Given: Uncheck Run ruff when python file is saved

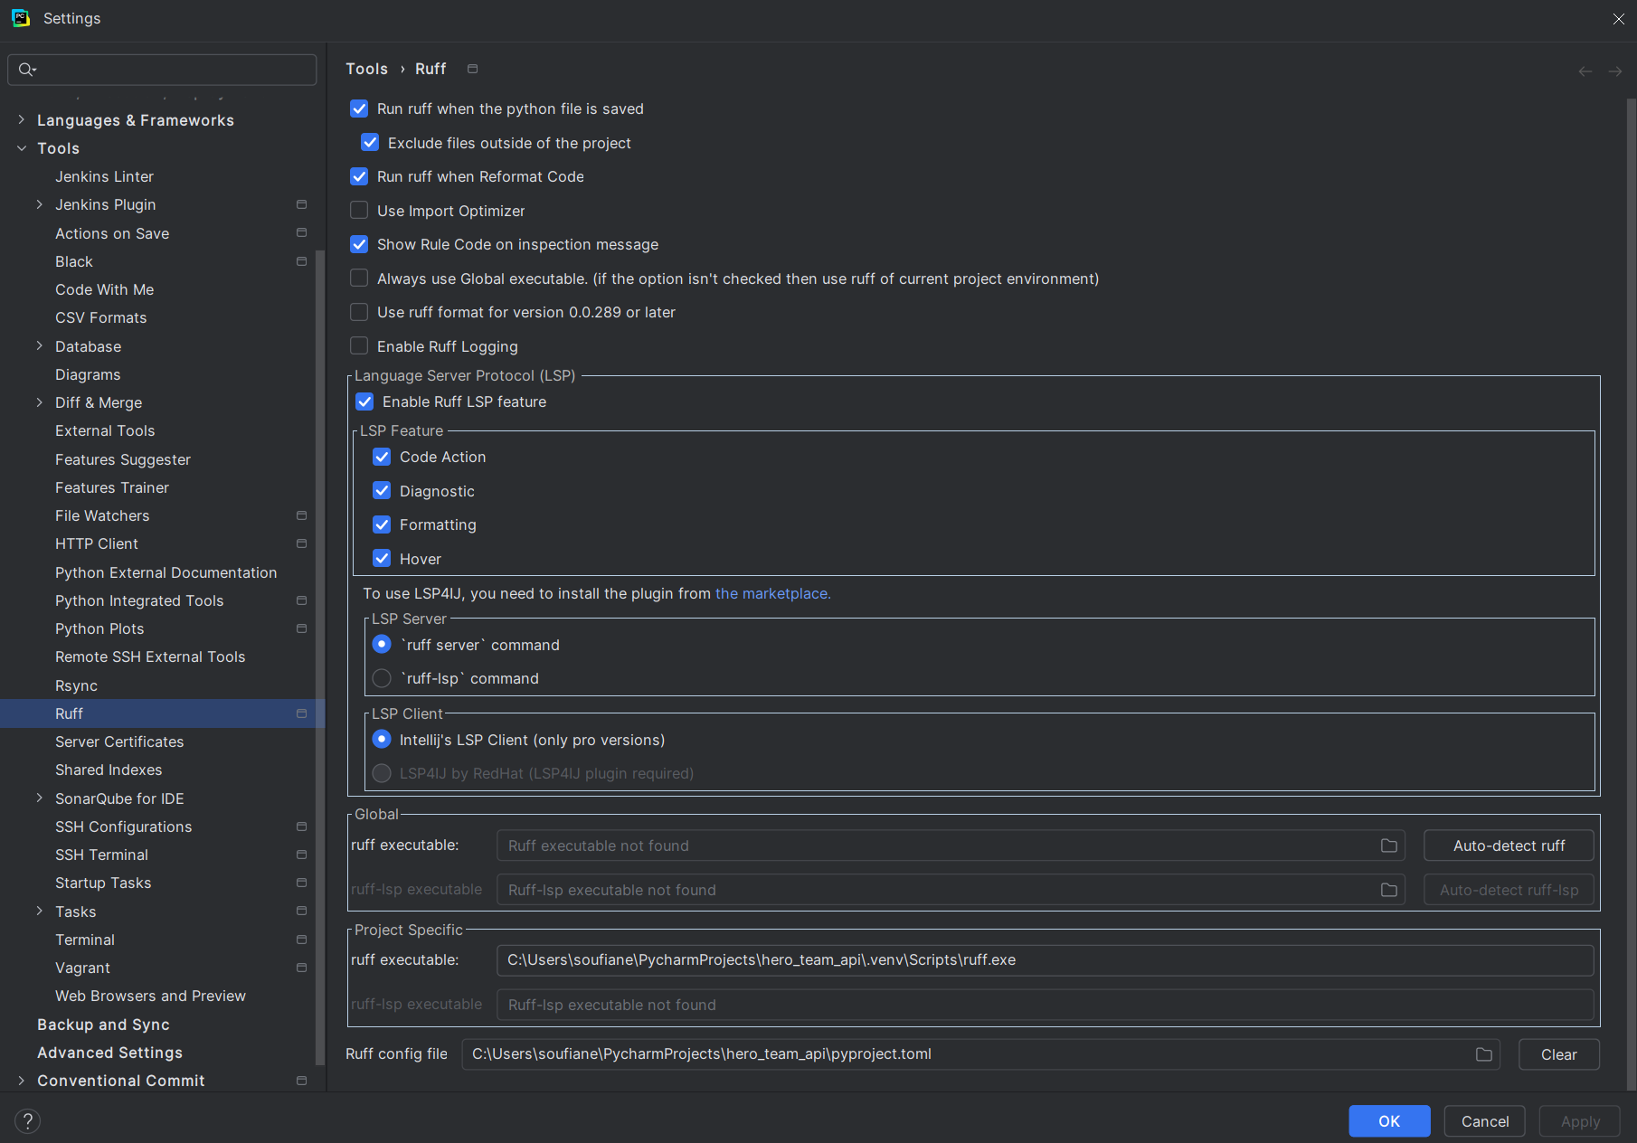Looking at the screenshot, I should tap(359, 109).
